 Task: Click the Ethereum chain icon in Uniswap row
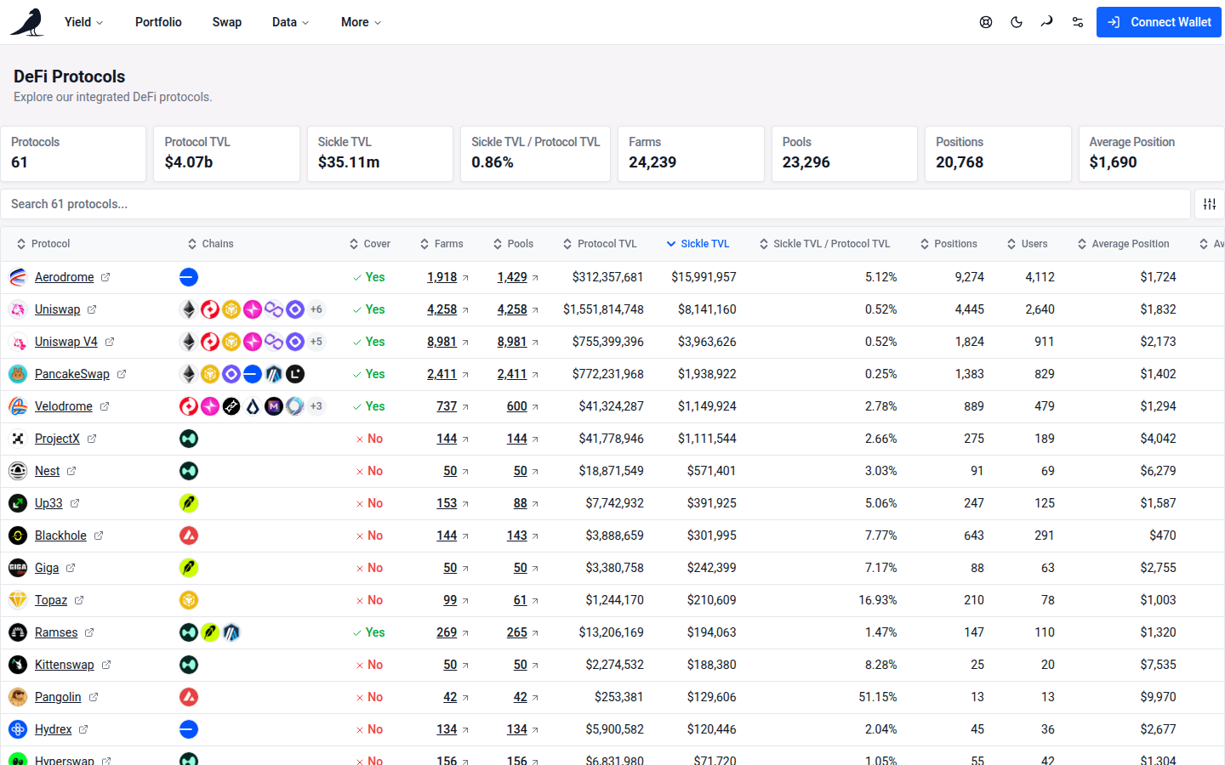[189, 309]
